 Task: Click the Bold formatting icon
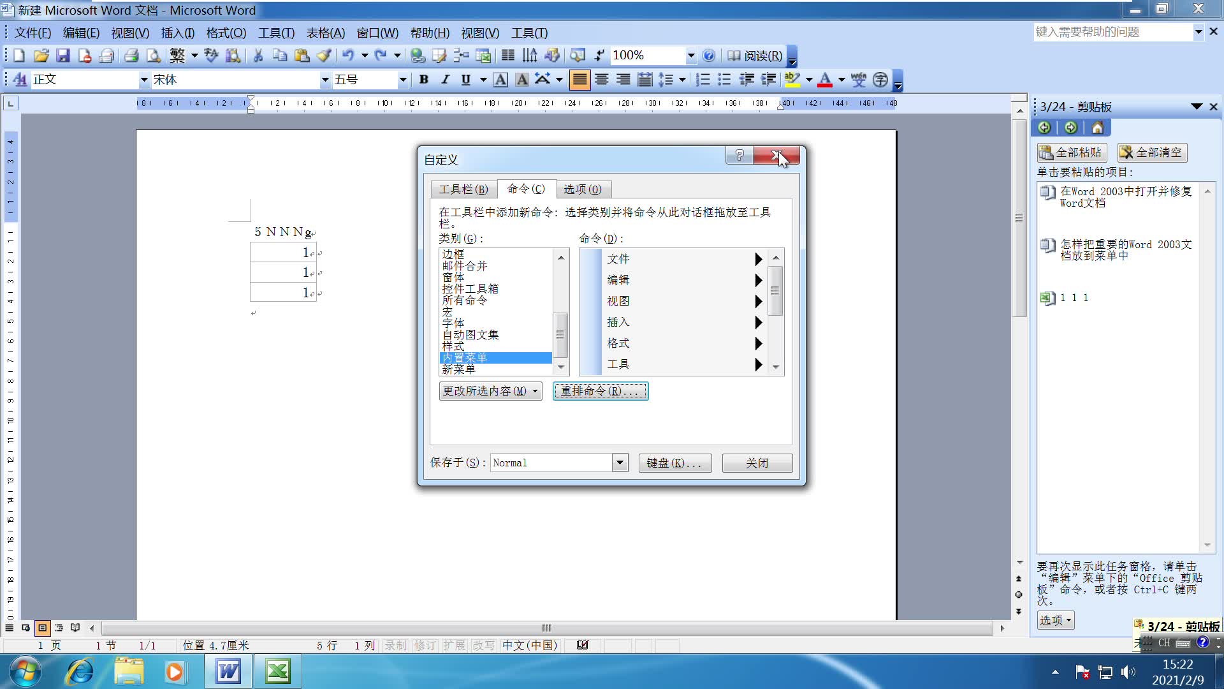coord(424,79)
